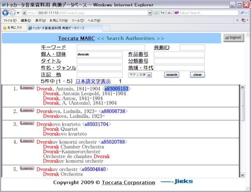Open the ツール(T) menu
Image resolution: width=251 pixels, height=192 pixels.
pos(78,20)
